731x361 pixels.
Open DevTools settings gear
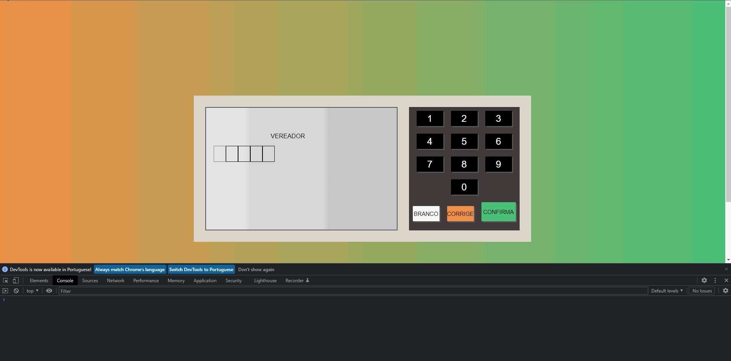click(704, 280)
